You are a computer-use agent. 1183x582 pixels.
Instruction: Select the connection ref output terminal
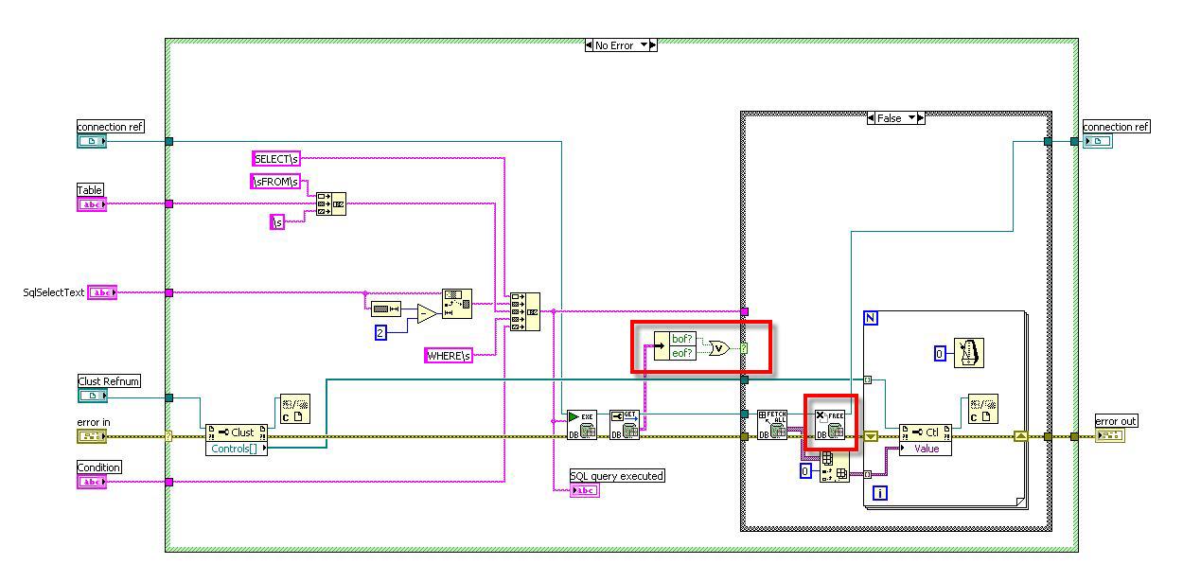(x=1098, y=141)
